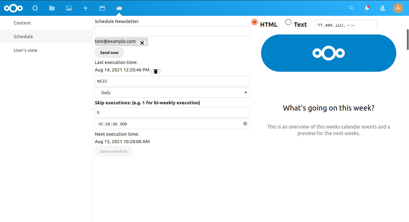409x222 pixels.
Task: Open the Nextcloud logo home link
Action: click(x=13, y=8)
